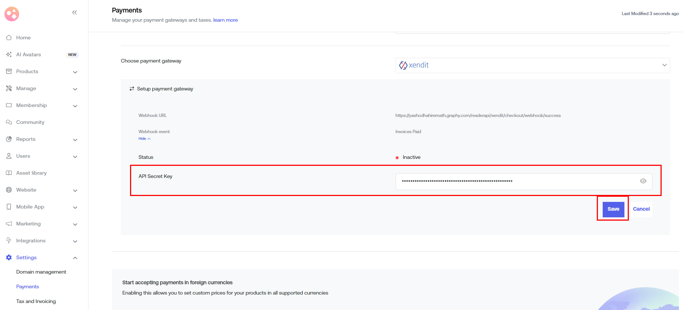Open the xendit payment gateway dropdown

pos(532,65)
